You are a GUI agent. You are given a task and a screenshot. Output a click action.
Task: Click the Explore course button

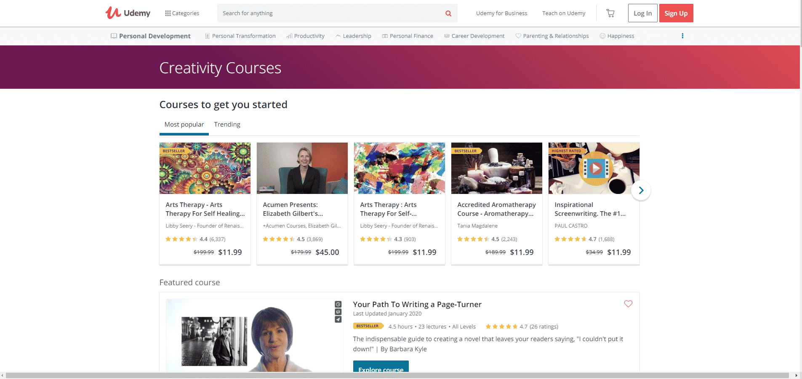[381, 366]
